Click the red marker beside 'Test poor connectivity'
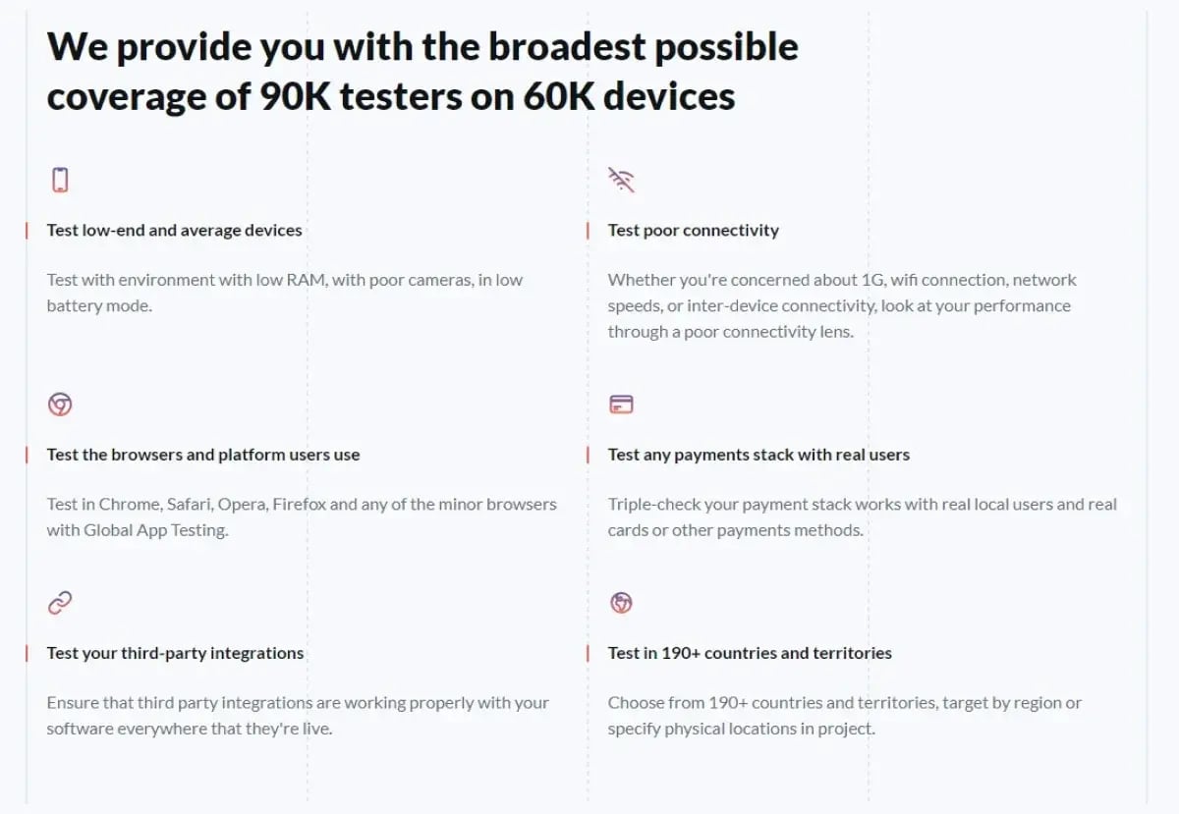This screenshot has height=814, width=1179. tap(588, 231)
